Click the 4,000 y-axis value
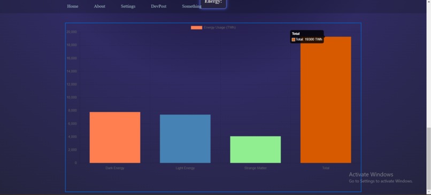The width and height of the screenshot is (431, 195). coord(72,137)
